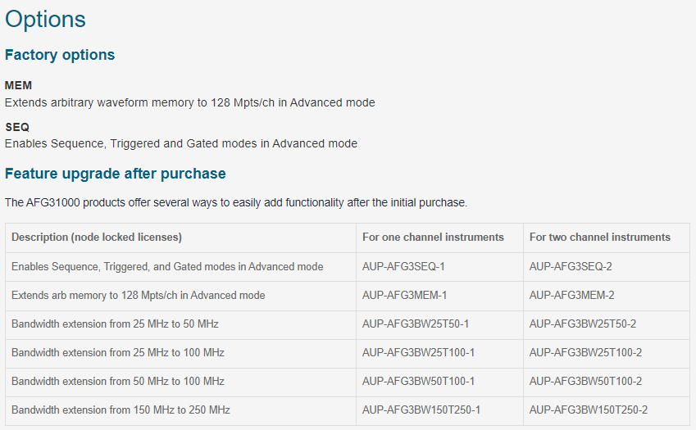The width and height of the screenshot is (696, 430).
Task: Click the SEQ option label
Action: pos(17,127)
